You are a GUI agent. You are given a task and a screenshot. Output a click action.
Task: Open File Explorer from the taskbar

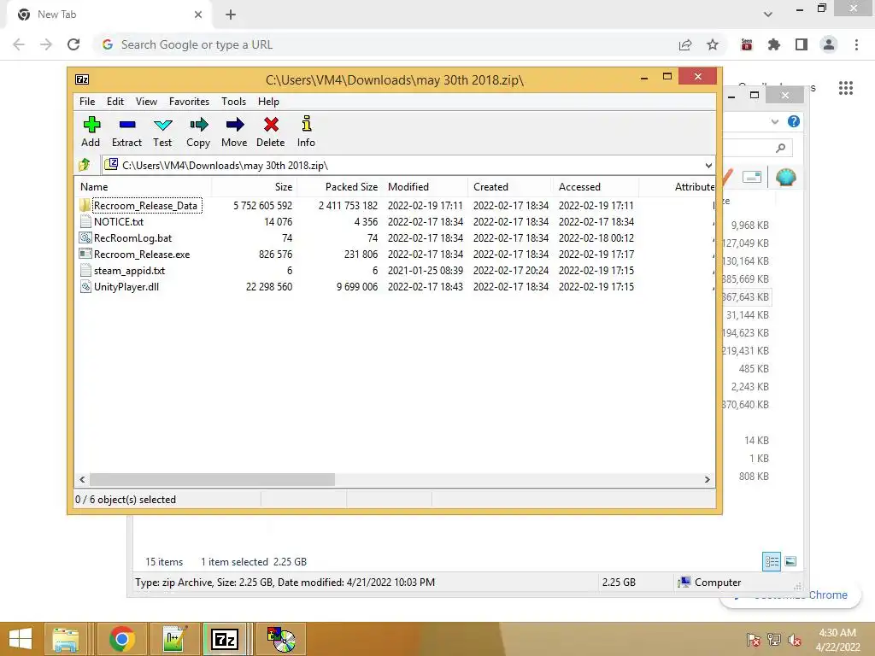point(66,639)
